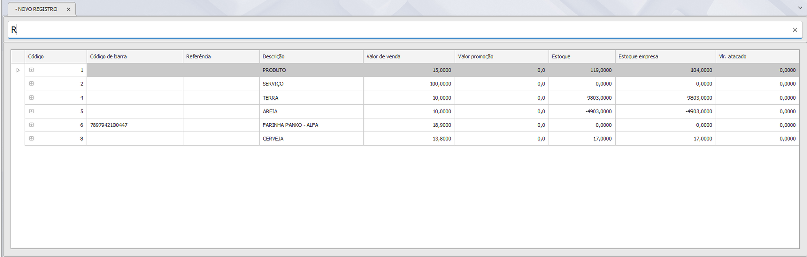The height and width of the screenshot is (257, 807).
Task: Click sale value 15,0000 cell
Action: coord(409,70)
